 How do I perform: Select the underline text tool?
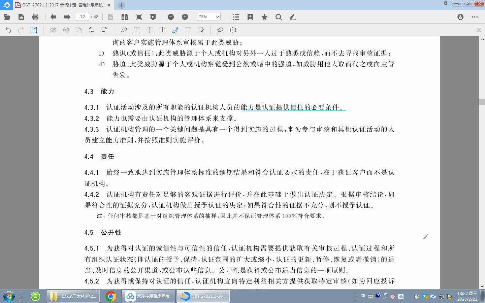[x=137, y=30]
